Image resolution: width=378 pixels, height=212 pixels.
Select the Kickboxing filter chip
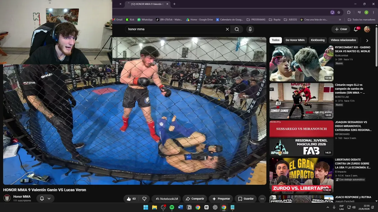pyautogui.click(x=318, y=40)
